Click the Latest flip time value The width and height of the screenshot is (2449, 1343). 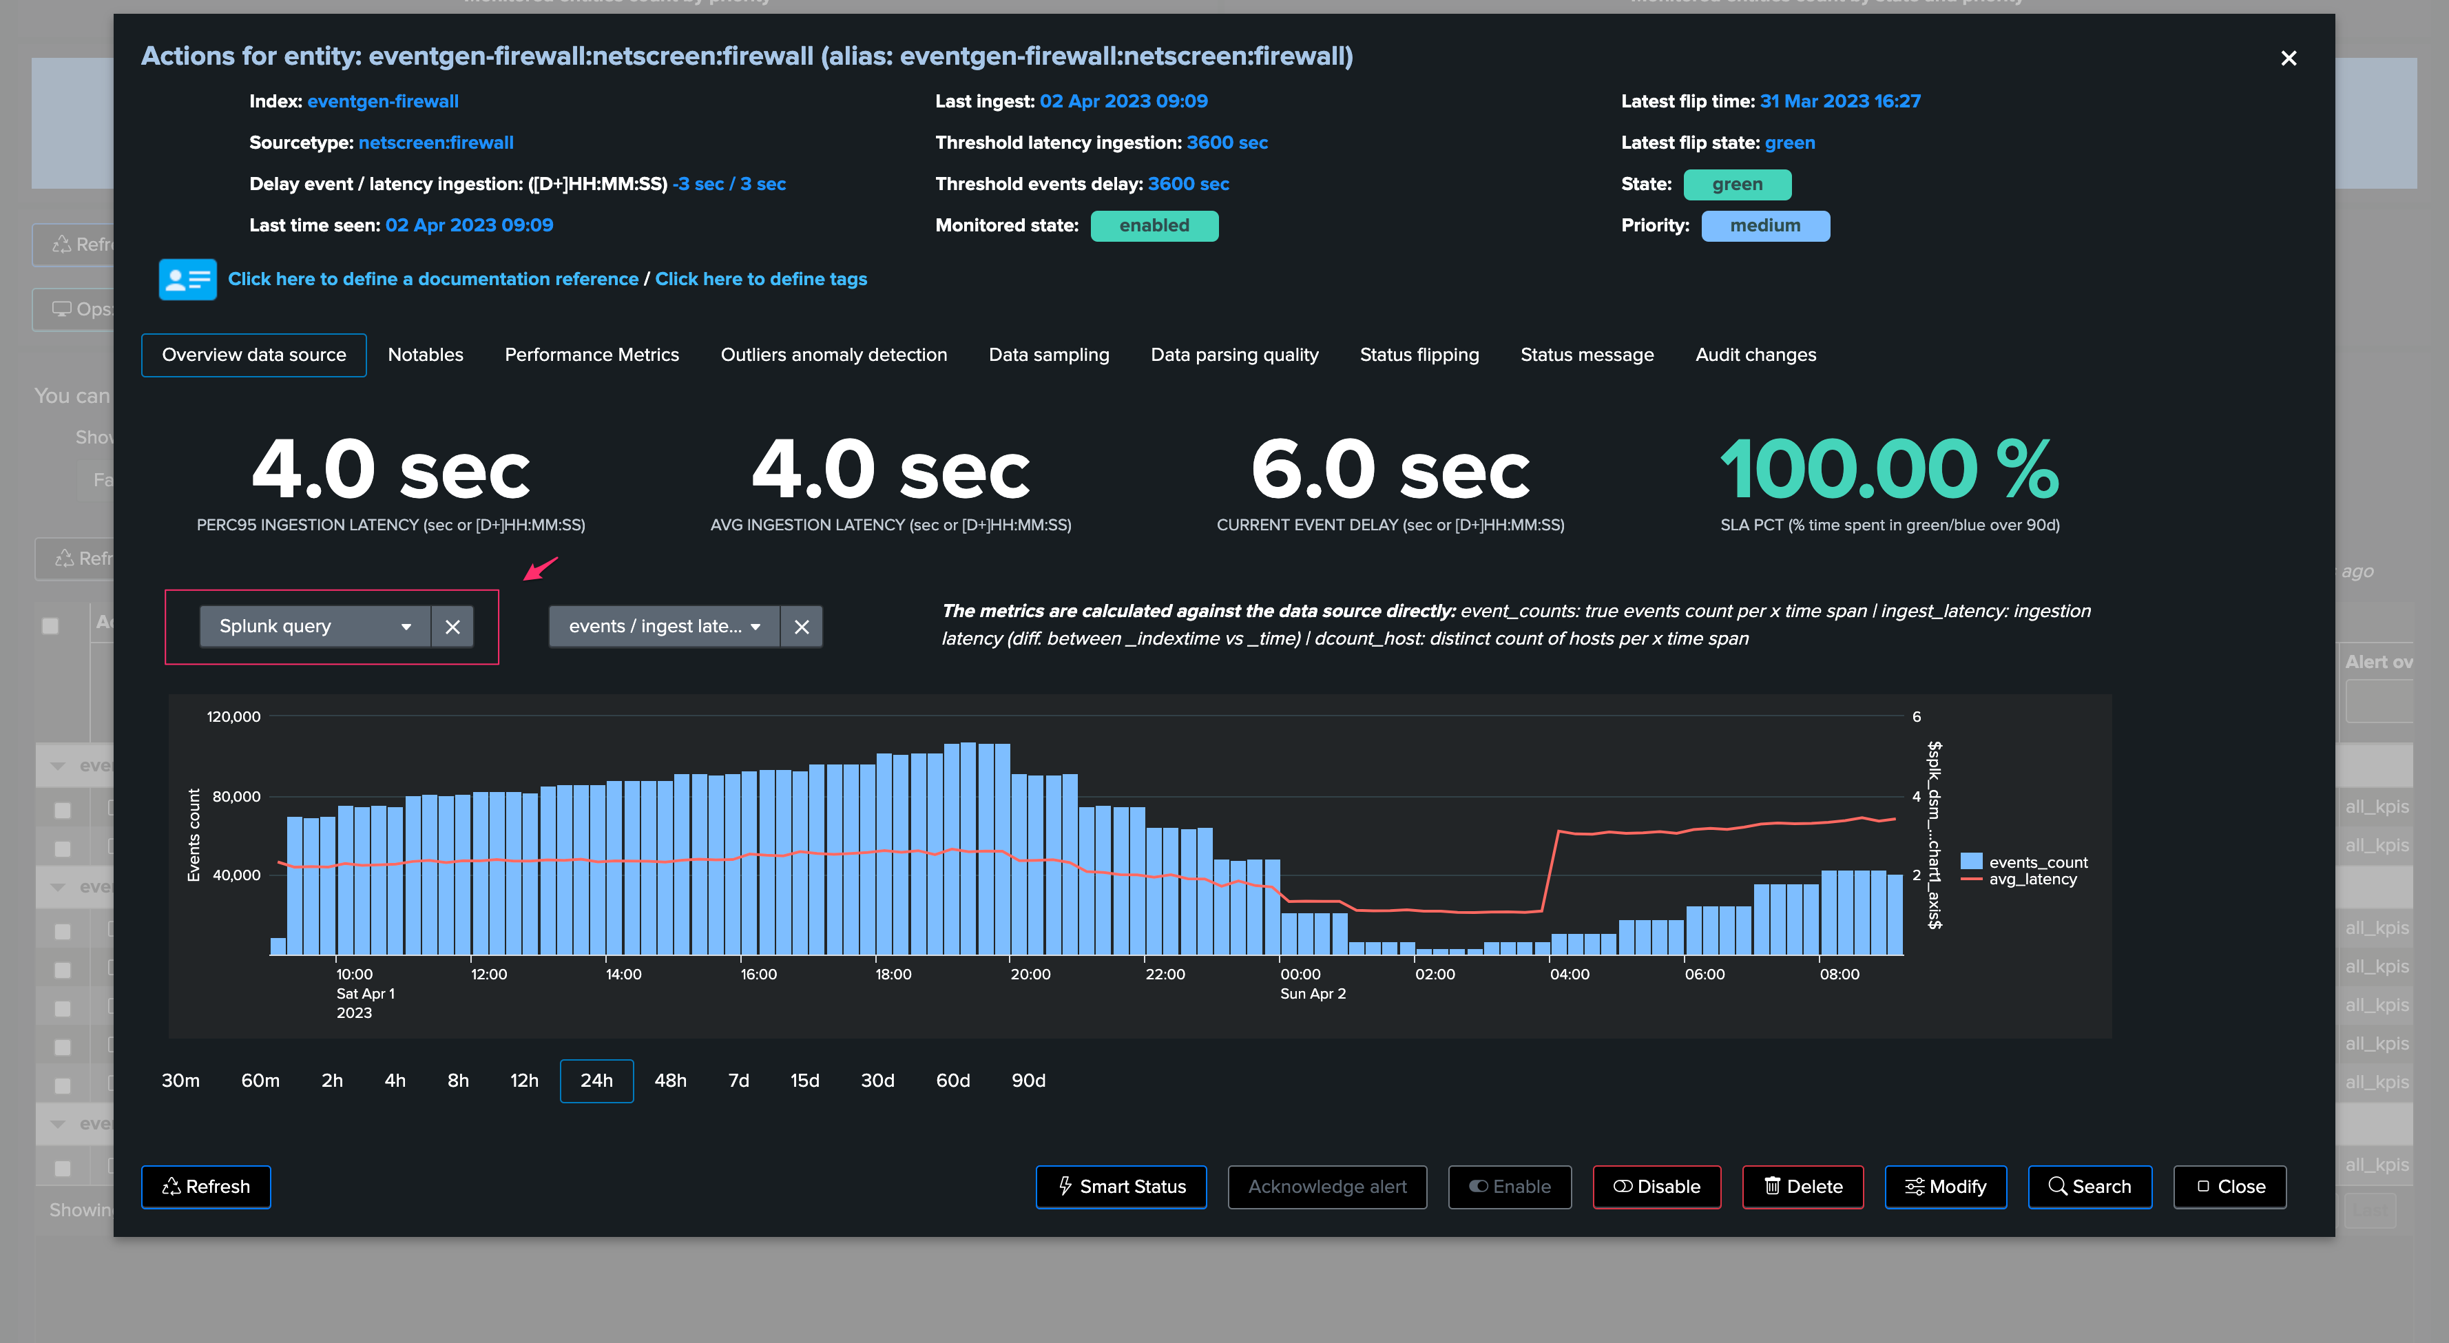point(1840,101)
